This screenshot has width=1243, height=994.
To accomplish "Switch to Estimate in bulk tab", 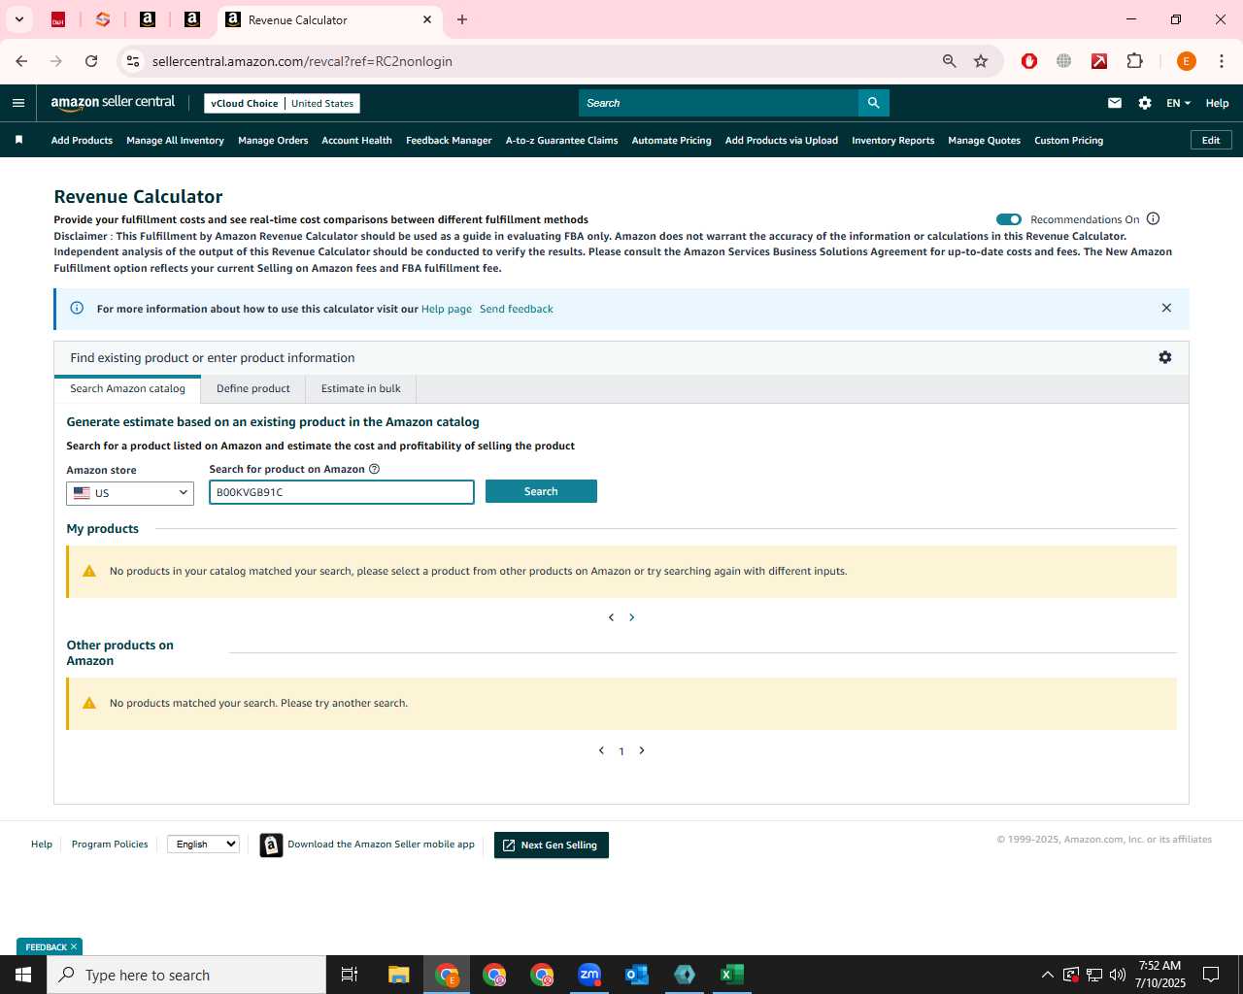I will pyautogui.click(x=360, y=388).
